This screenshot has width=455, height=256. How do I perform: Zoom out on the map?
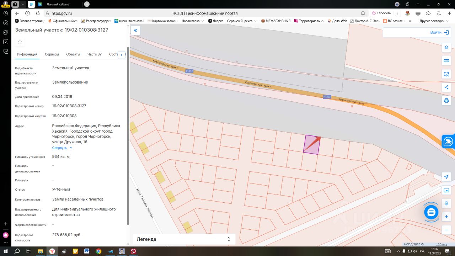point(446,230)
